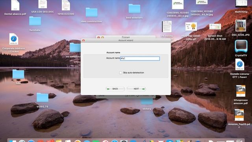Select the 12802890...83_n.jpg image file
The width and height of the screenshot is (252, 142).
click(x=178, y=5)
